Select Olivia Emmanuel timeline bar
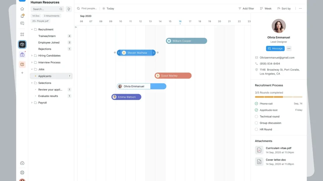 (141, 86)
